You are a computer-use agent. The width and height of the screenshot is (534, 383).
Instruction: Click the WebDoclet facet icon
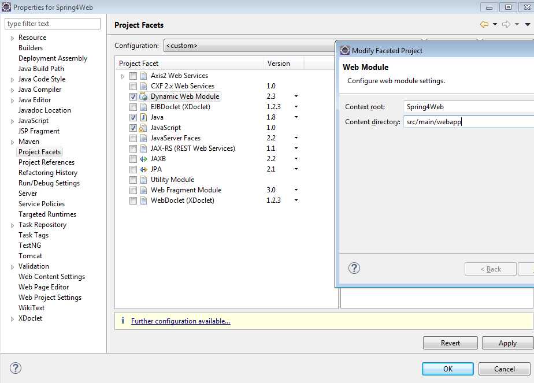point(144,200)
